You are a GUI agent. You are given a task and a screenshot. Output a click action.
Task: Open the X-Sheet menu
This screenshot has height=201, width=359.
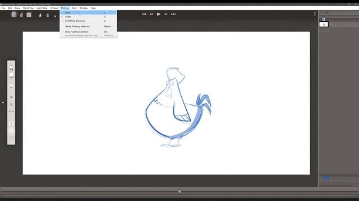click(54, 8)
